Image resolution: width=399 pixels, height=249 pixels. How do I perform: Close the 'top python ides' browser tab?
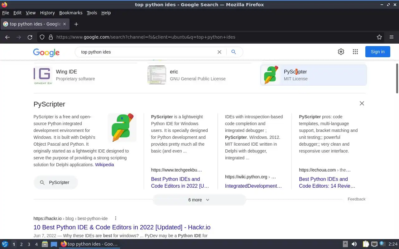tap(65, 24)
